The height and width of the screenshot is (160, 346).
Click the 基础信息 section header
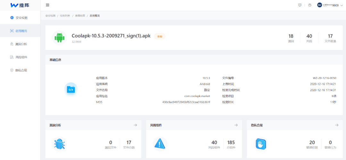pyautogui.click(x=55, y=60)
